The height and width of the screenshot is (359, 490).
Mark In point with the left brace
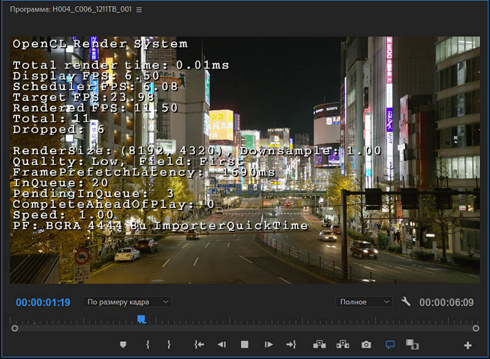pyautogui.click(x=148, y=344)
